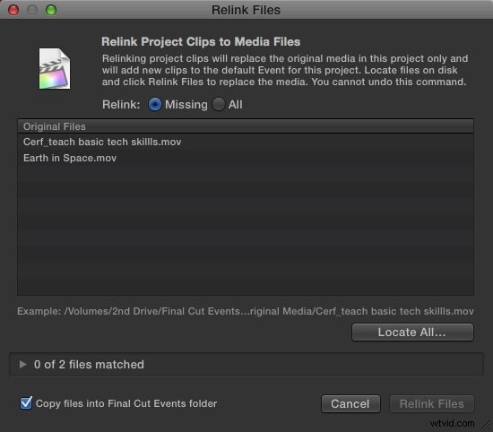The height and width of the screenshot is (432, 493).
Task: Click the Example path text
Action: (x=246, y=311)
